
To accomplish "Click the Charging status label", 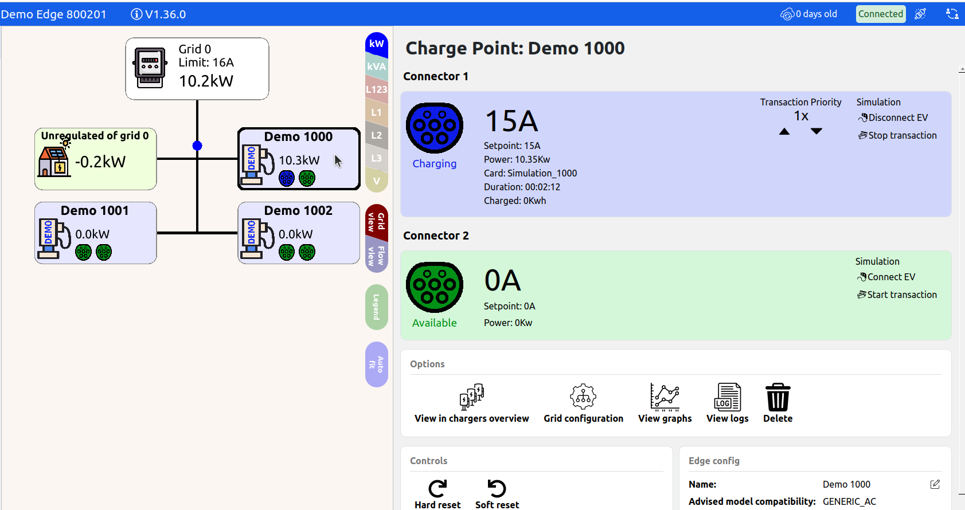I will (435, 163).
